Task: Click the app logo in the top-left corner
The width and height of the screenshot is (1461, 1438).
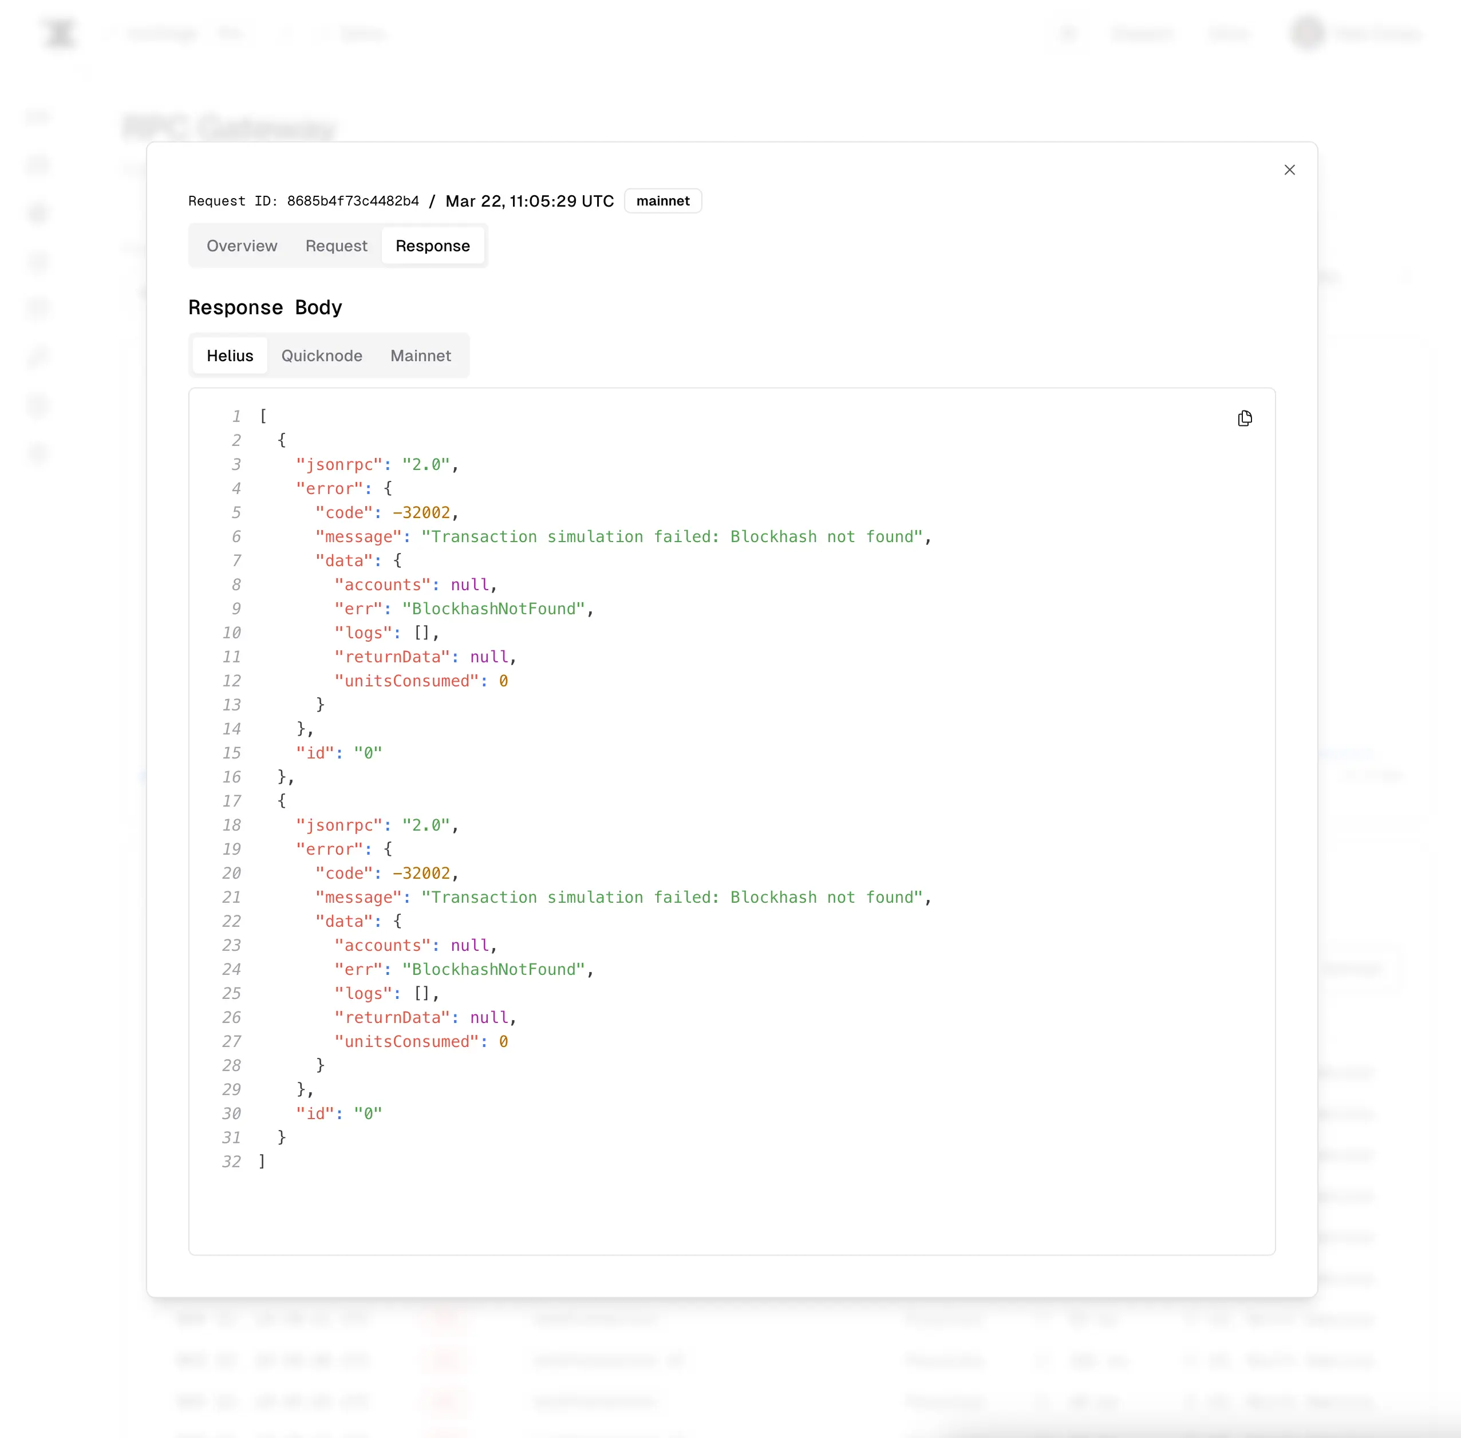Action: coord(59,33)
